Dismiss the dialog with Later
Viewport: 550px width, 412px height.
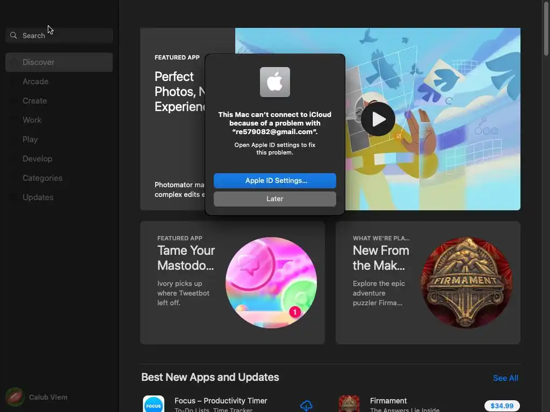274,198
